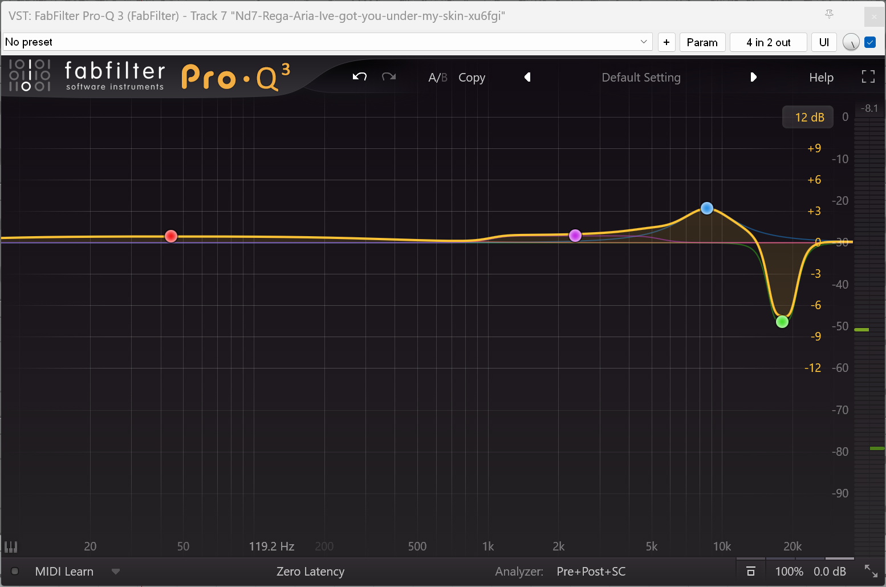Open the Help menu
Viewport: 886px width, 587px height.
coord(821,78)
